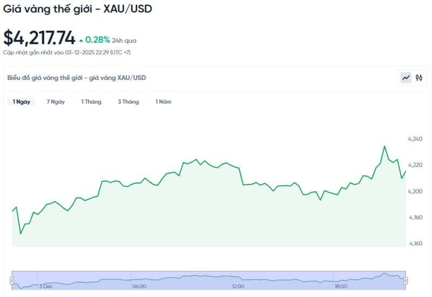
Task: Switch to the line chart view icon
Action: 406,78
